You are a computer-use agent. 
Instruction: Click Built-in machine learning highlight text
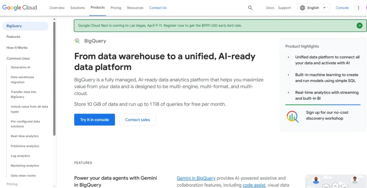pos(327,78)
